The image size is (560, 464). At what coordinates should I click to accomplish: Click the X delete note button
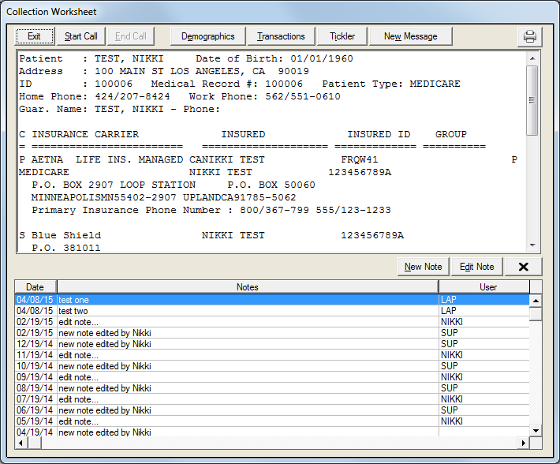(x=523, y=267)
